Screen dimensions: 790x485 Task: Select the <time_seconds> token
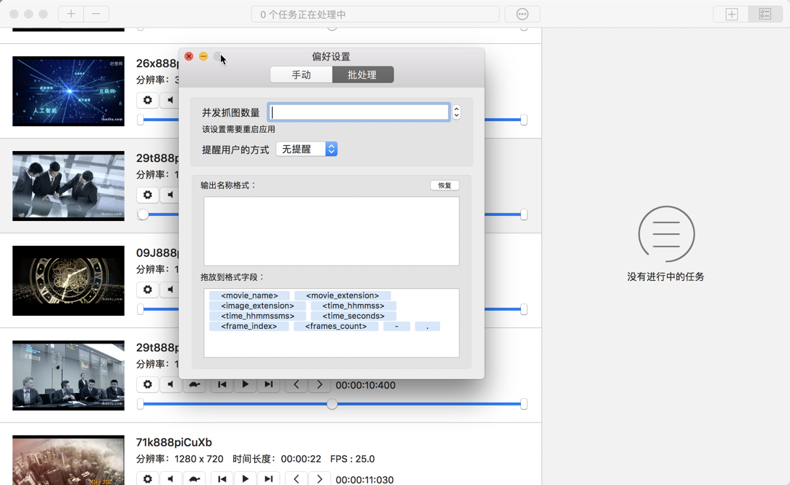pyautogui.click(x=353, y=316)
